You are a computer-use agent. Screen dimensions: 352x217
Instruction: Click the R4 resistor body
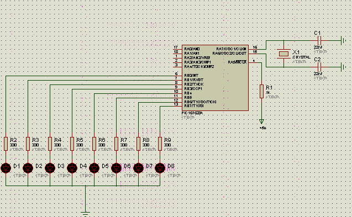[x=50, y=144]
